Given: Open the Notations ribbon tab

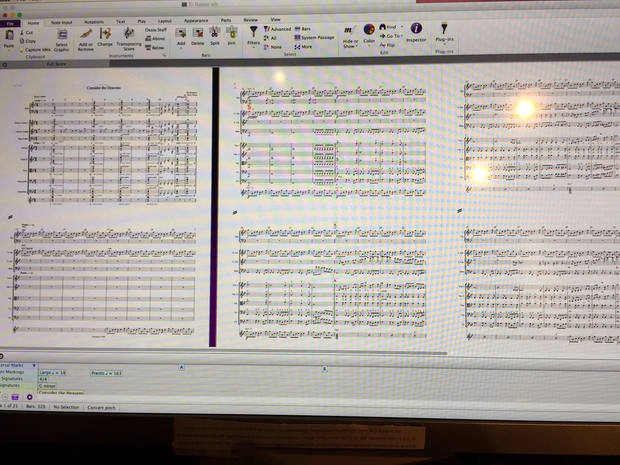Looking at the screenshot, I should 94,22.
